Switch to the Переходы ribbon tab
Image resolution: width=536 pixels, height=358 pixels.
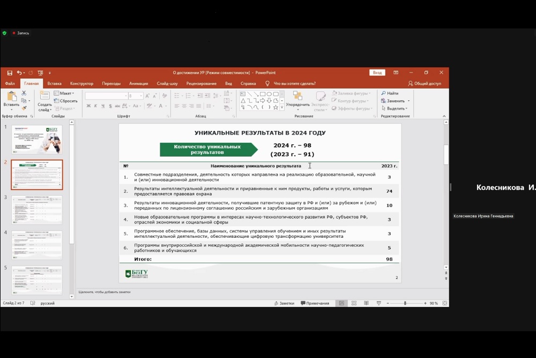pos(111,84)
